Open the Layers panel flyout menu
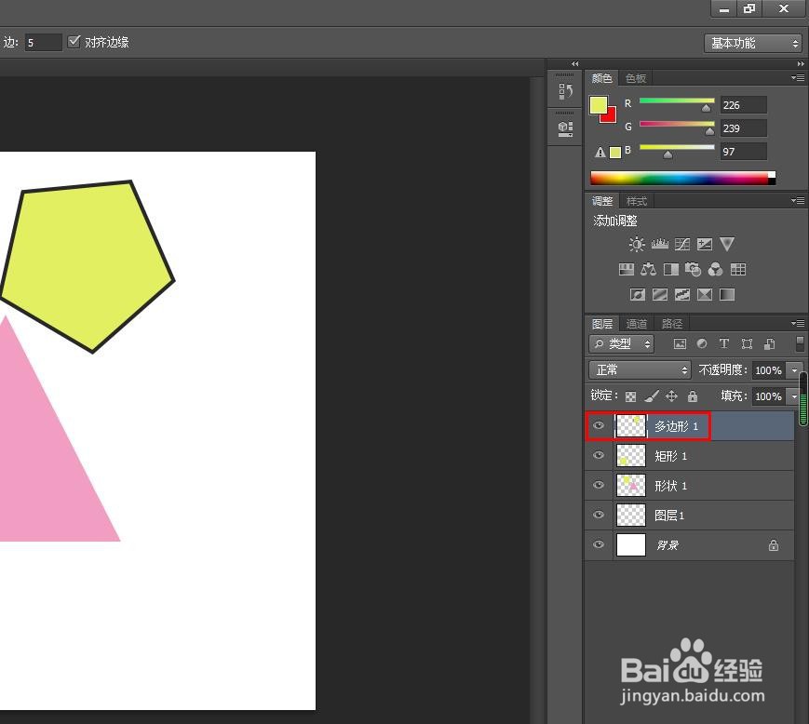This screenshot has width=809, height=724. point(798,323)
